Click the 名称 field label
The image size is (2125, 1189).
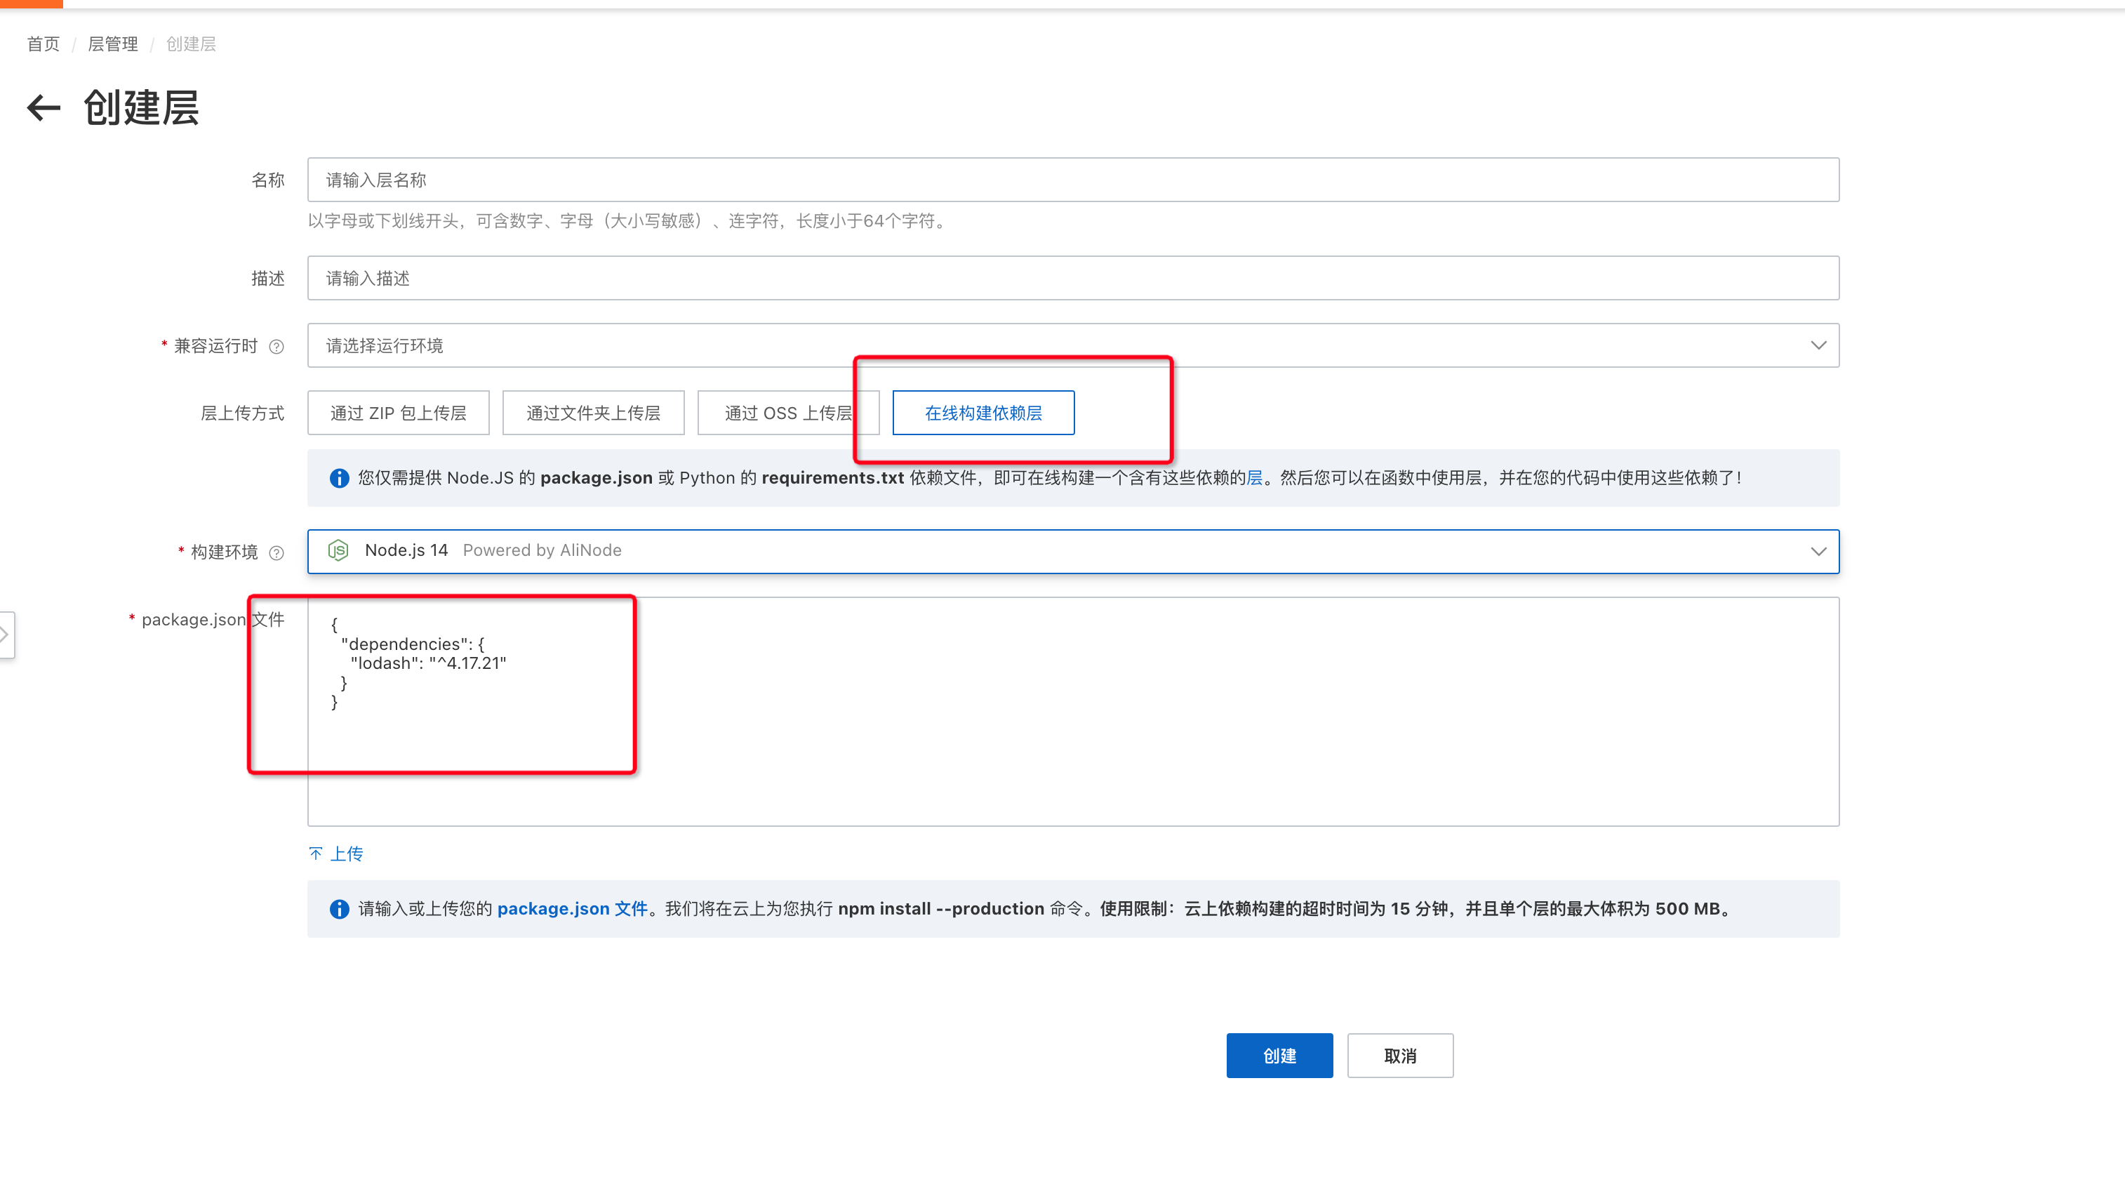coord(268,180)
